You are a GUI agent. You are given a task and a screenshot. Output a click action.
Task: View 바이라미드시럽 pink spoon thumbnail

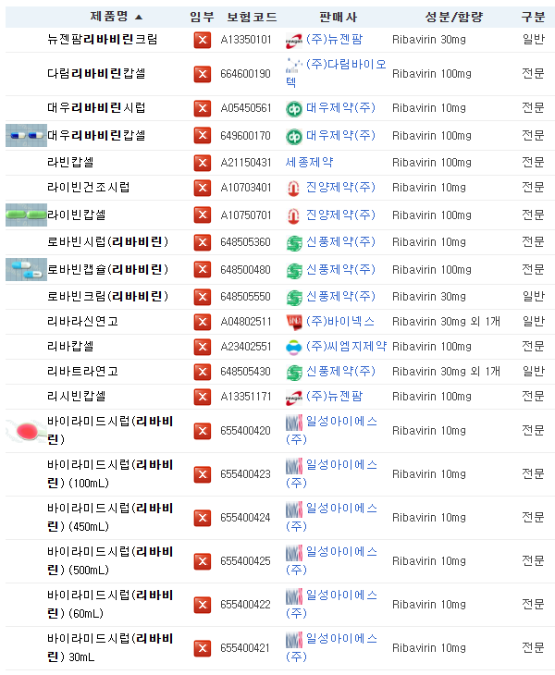(26, 431)
